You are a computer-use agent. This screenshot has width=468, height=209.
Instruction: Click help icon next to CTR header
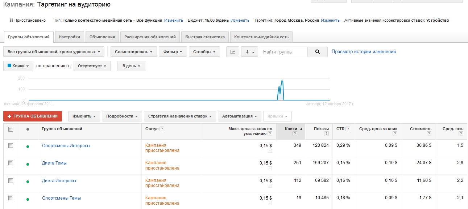pyautogui.click(x=348, y=129)
